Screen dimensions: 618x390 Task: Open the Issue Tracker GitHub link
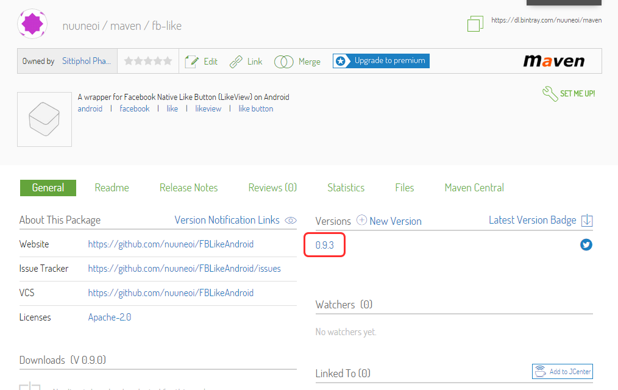[x=184, y=269]
